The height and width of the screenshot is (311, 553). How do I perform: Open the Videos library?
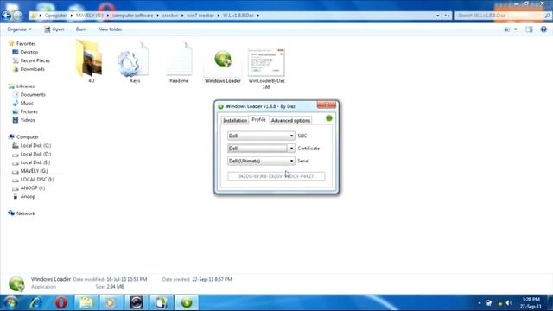28,120
